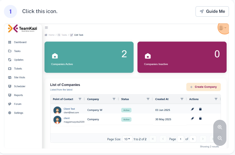Open the Point of Contact column filter
Screen dimensions: 235x155
tap(80, 99)
